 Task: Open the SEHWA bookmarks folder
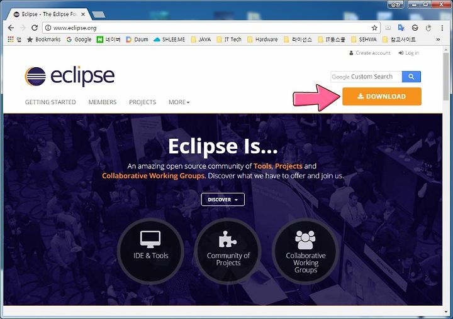(x=364, y=39)
